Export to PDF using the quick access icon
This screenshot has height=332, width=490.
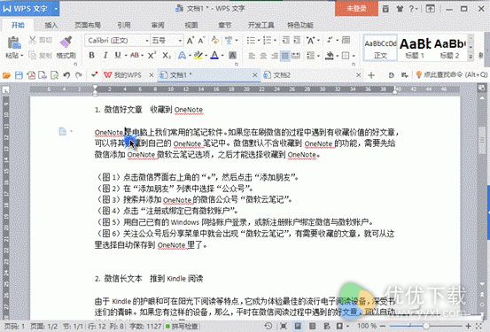pyautogui.click(x=31, y=75)
